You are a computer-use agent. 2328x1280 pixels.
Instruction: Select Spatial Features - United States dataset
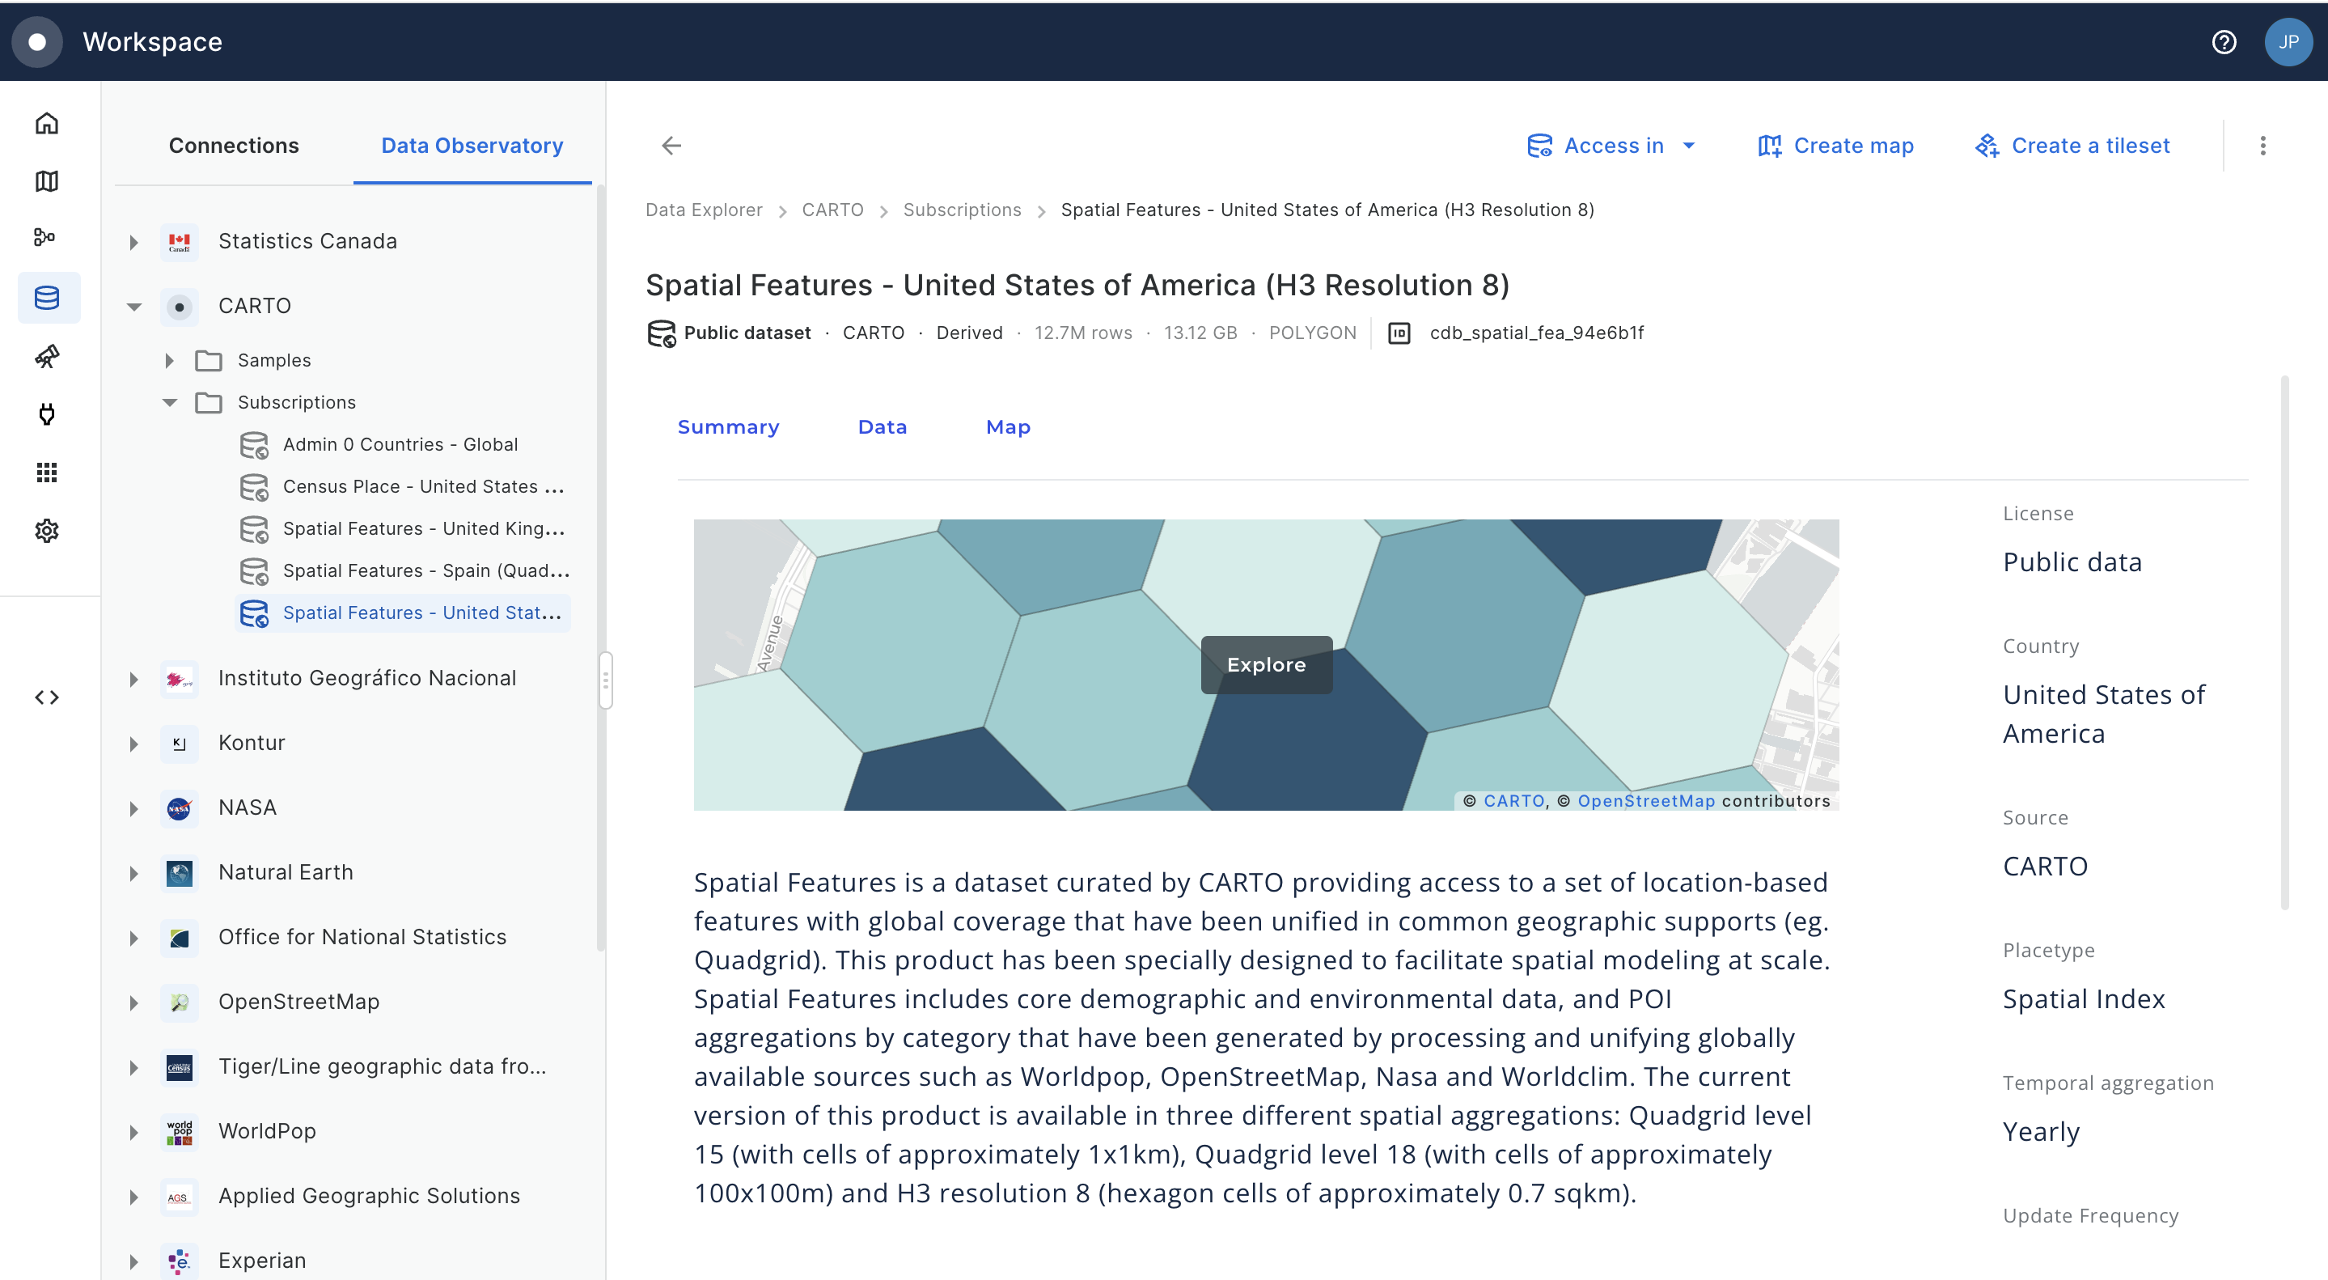tap(403, 612)
